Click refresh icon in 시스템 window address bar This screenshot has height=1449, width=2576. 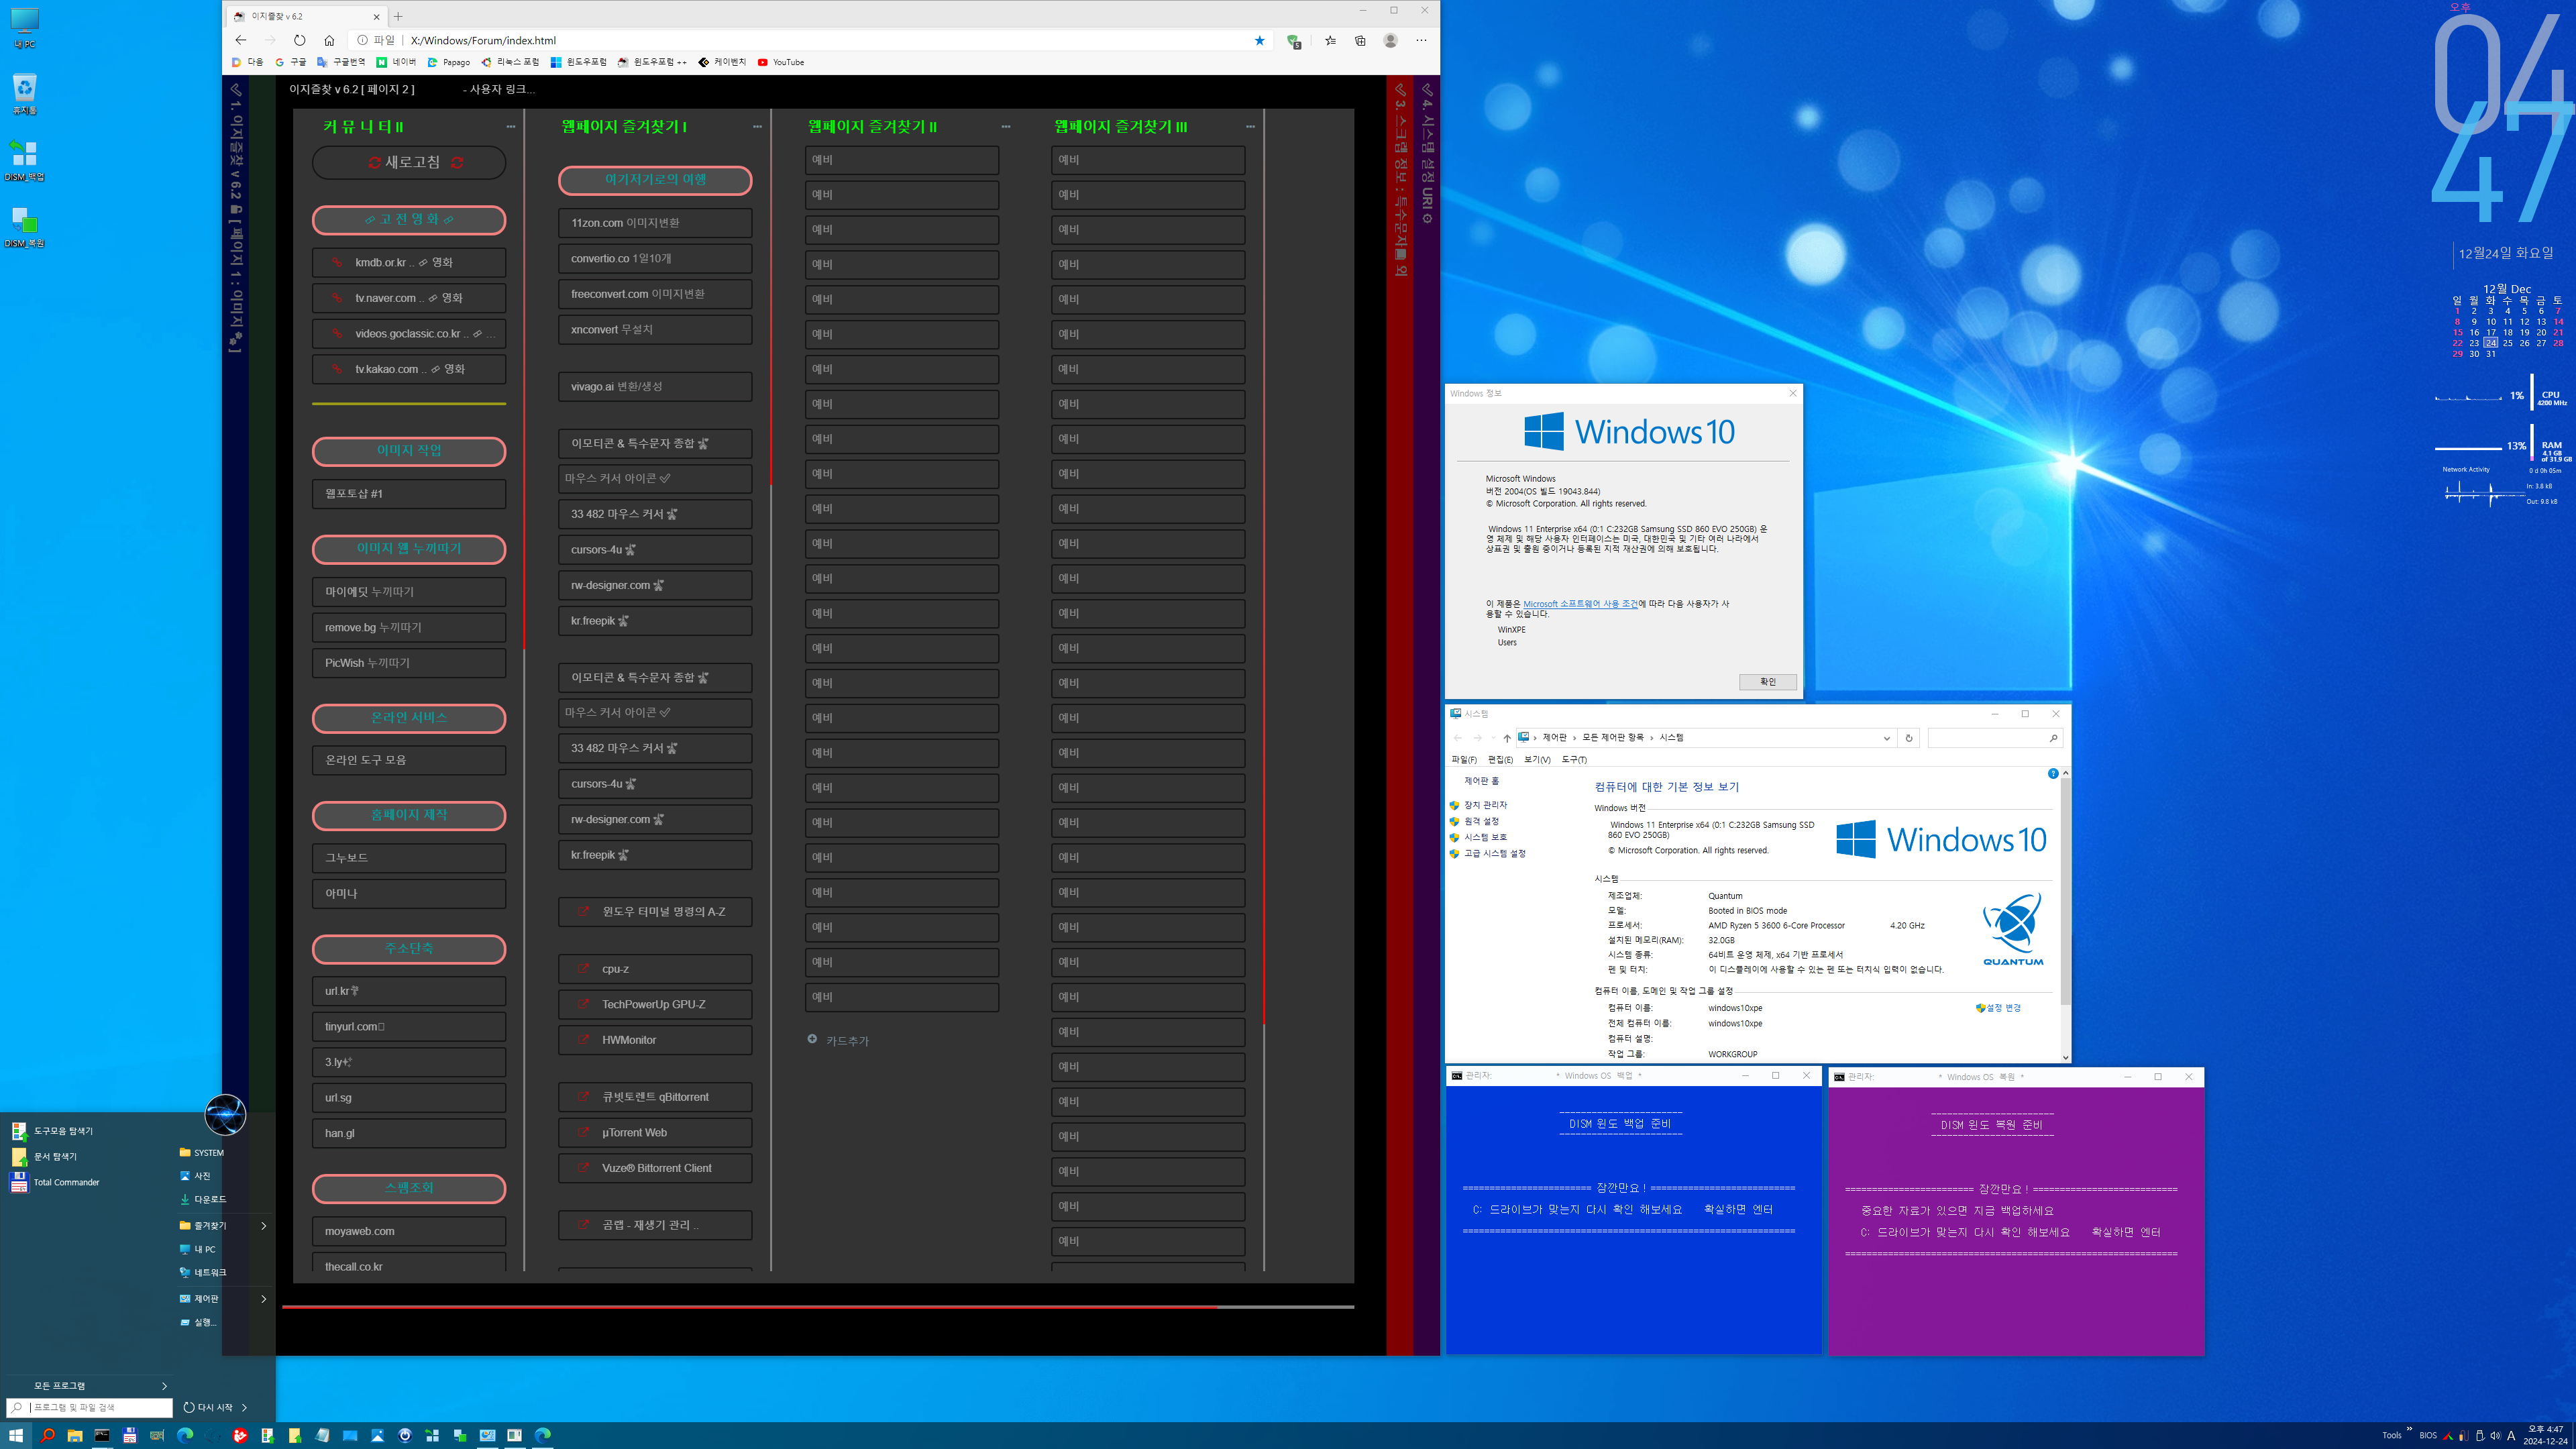[1908, 738]
